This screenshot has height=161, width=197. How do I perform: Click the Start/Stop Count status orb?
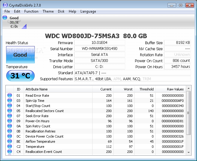[x=10, y=105]
